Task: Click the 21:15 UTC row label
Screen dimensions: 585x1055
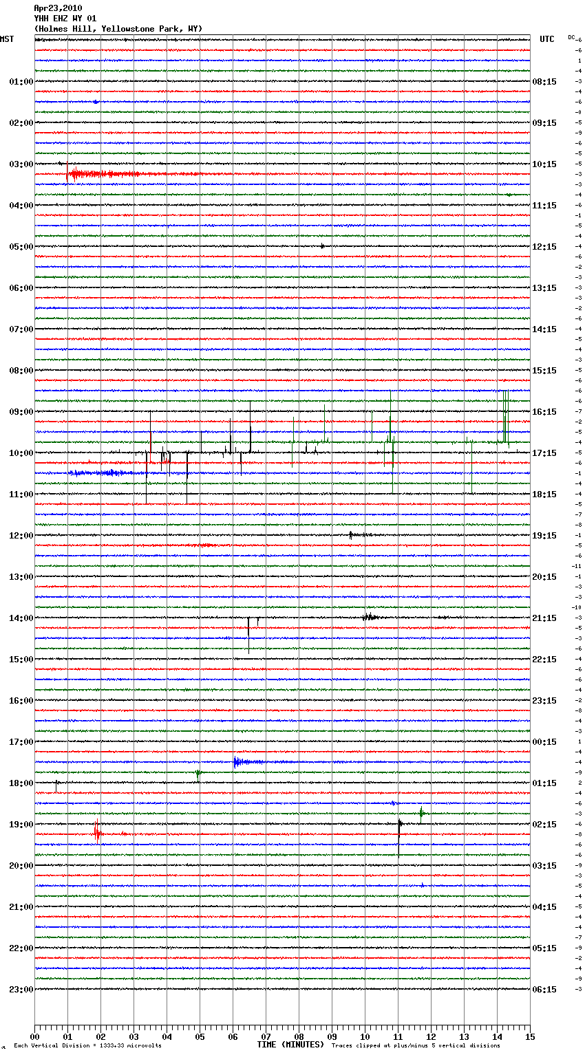Action: (x=544, y=618)
